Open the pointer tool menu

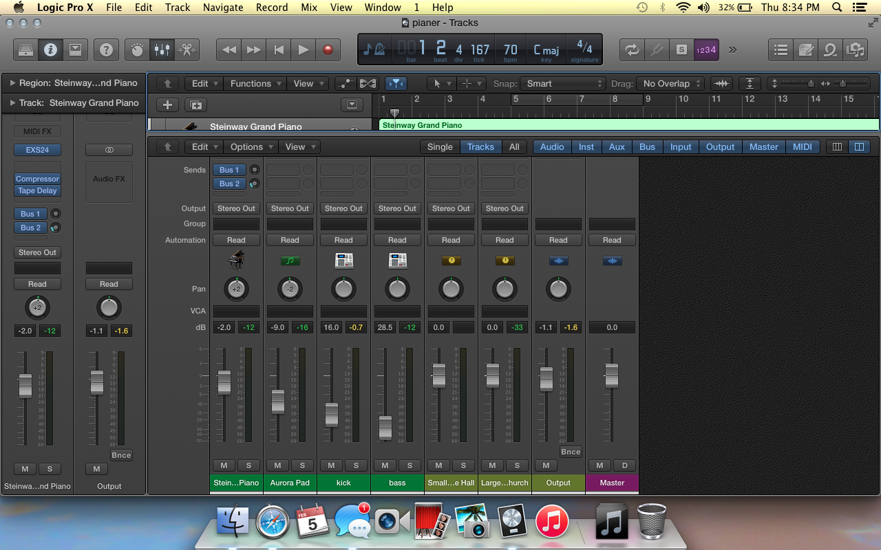440,83
